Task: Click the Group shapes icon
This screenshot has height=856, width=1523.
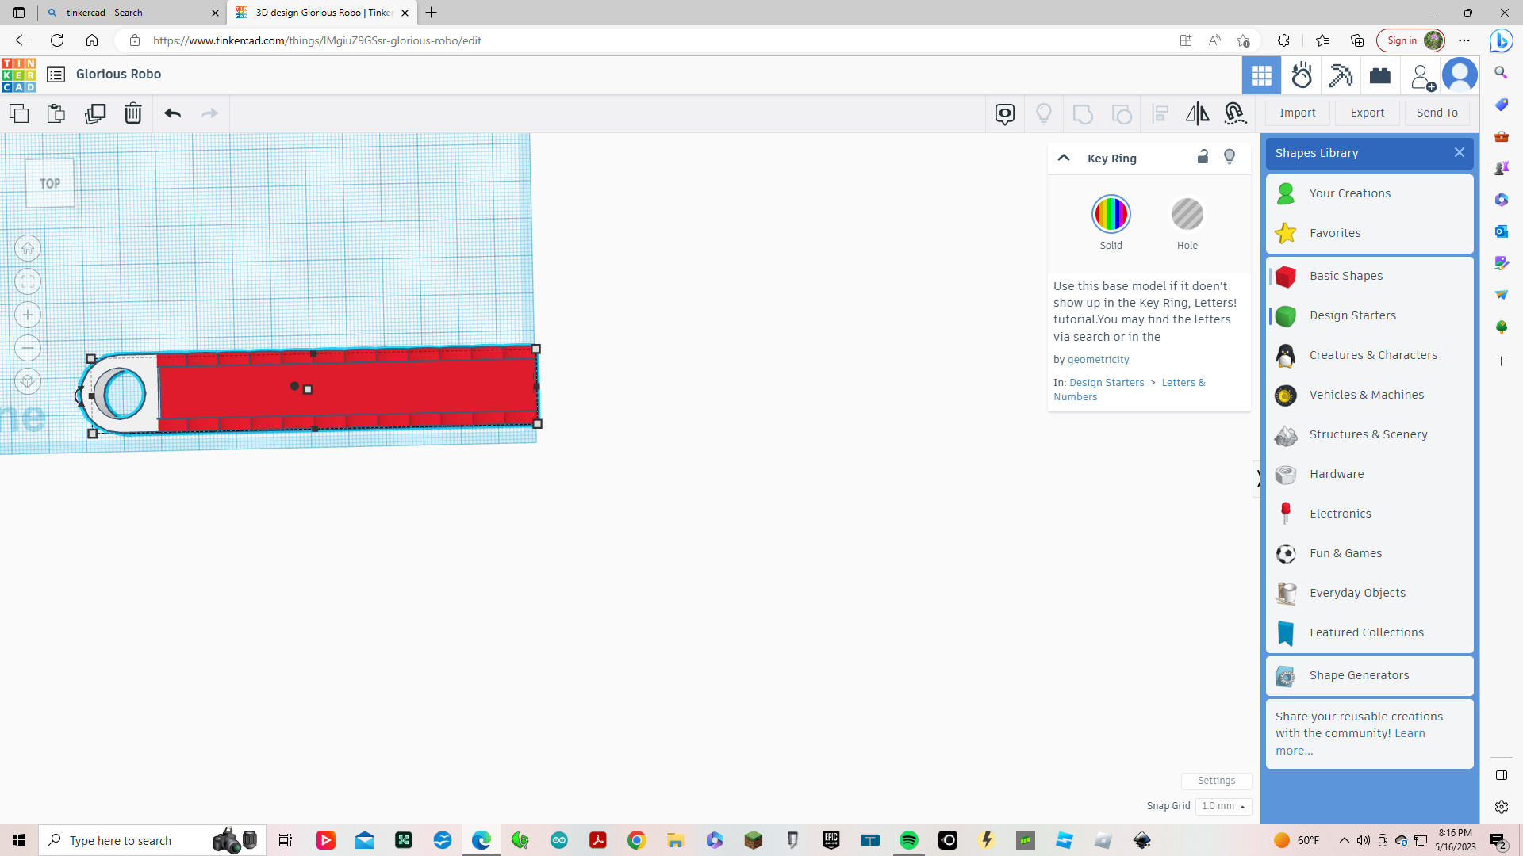Action: pyautogui.click(x=1084, y=113)
